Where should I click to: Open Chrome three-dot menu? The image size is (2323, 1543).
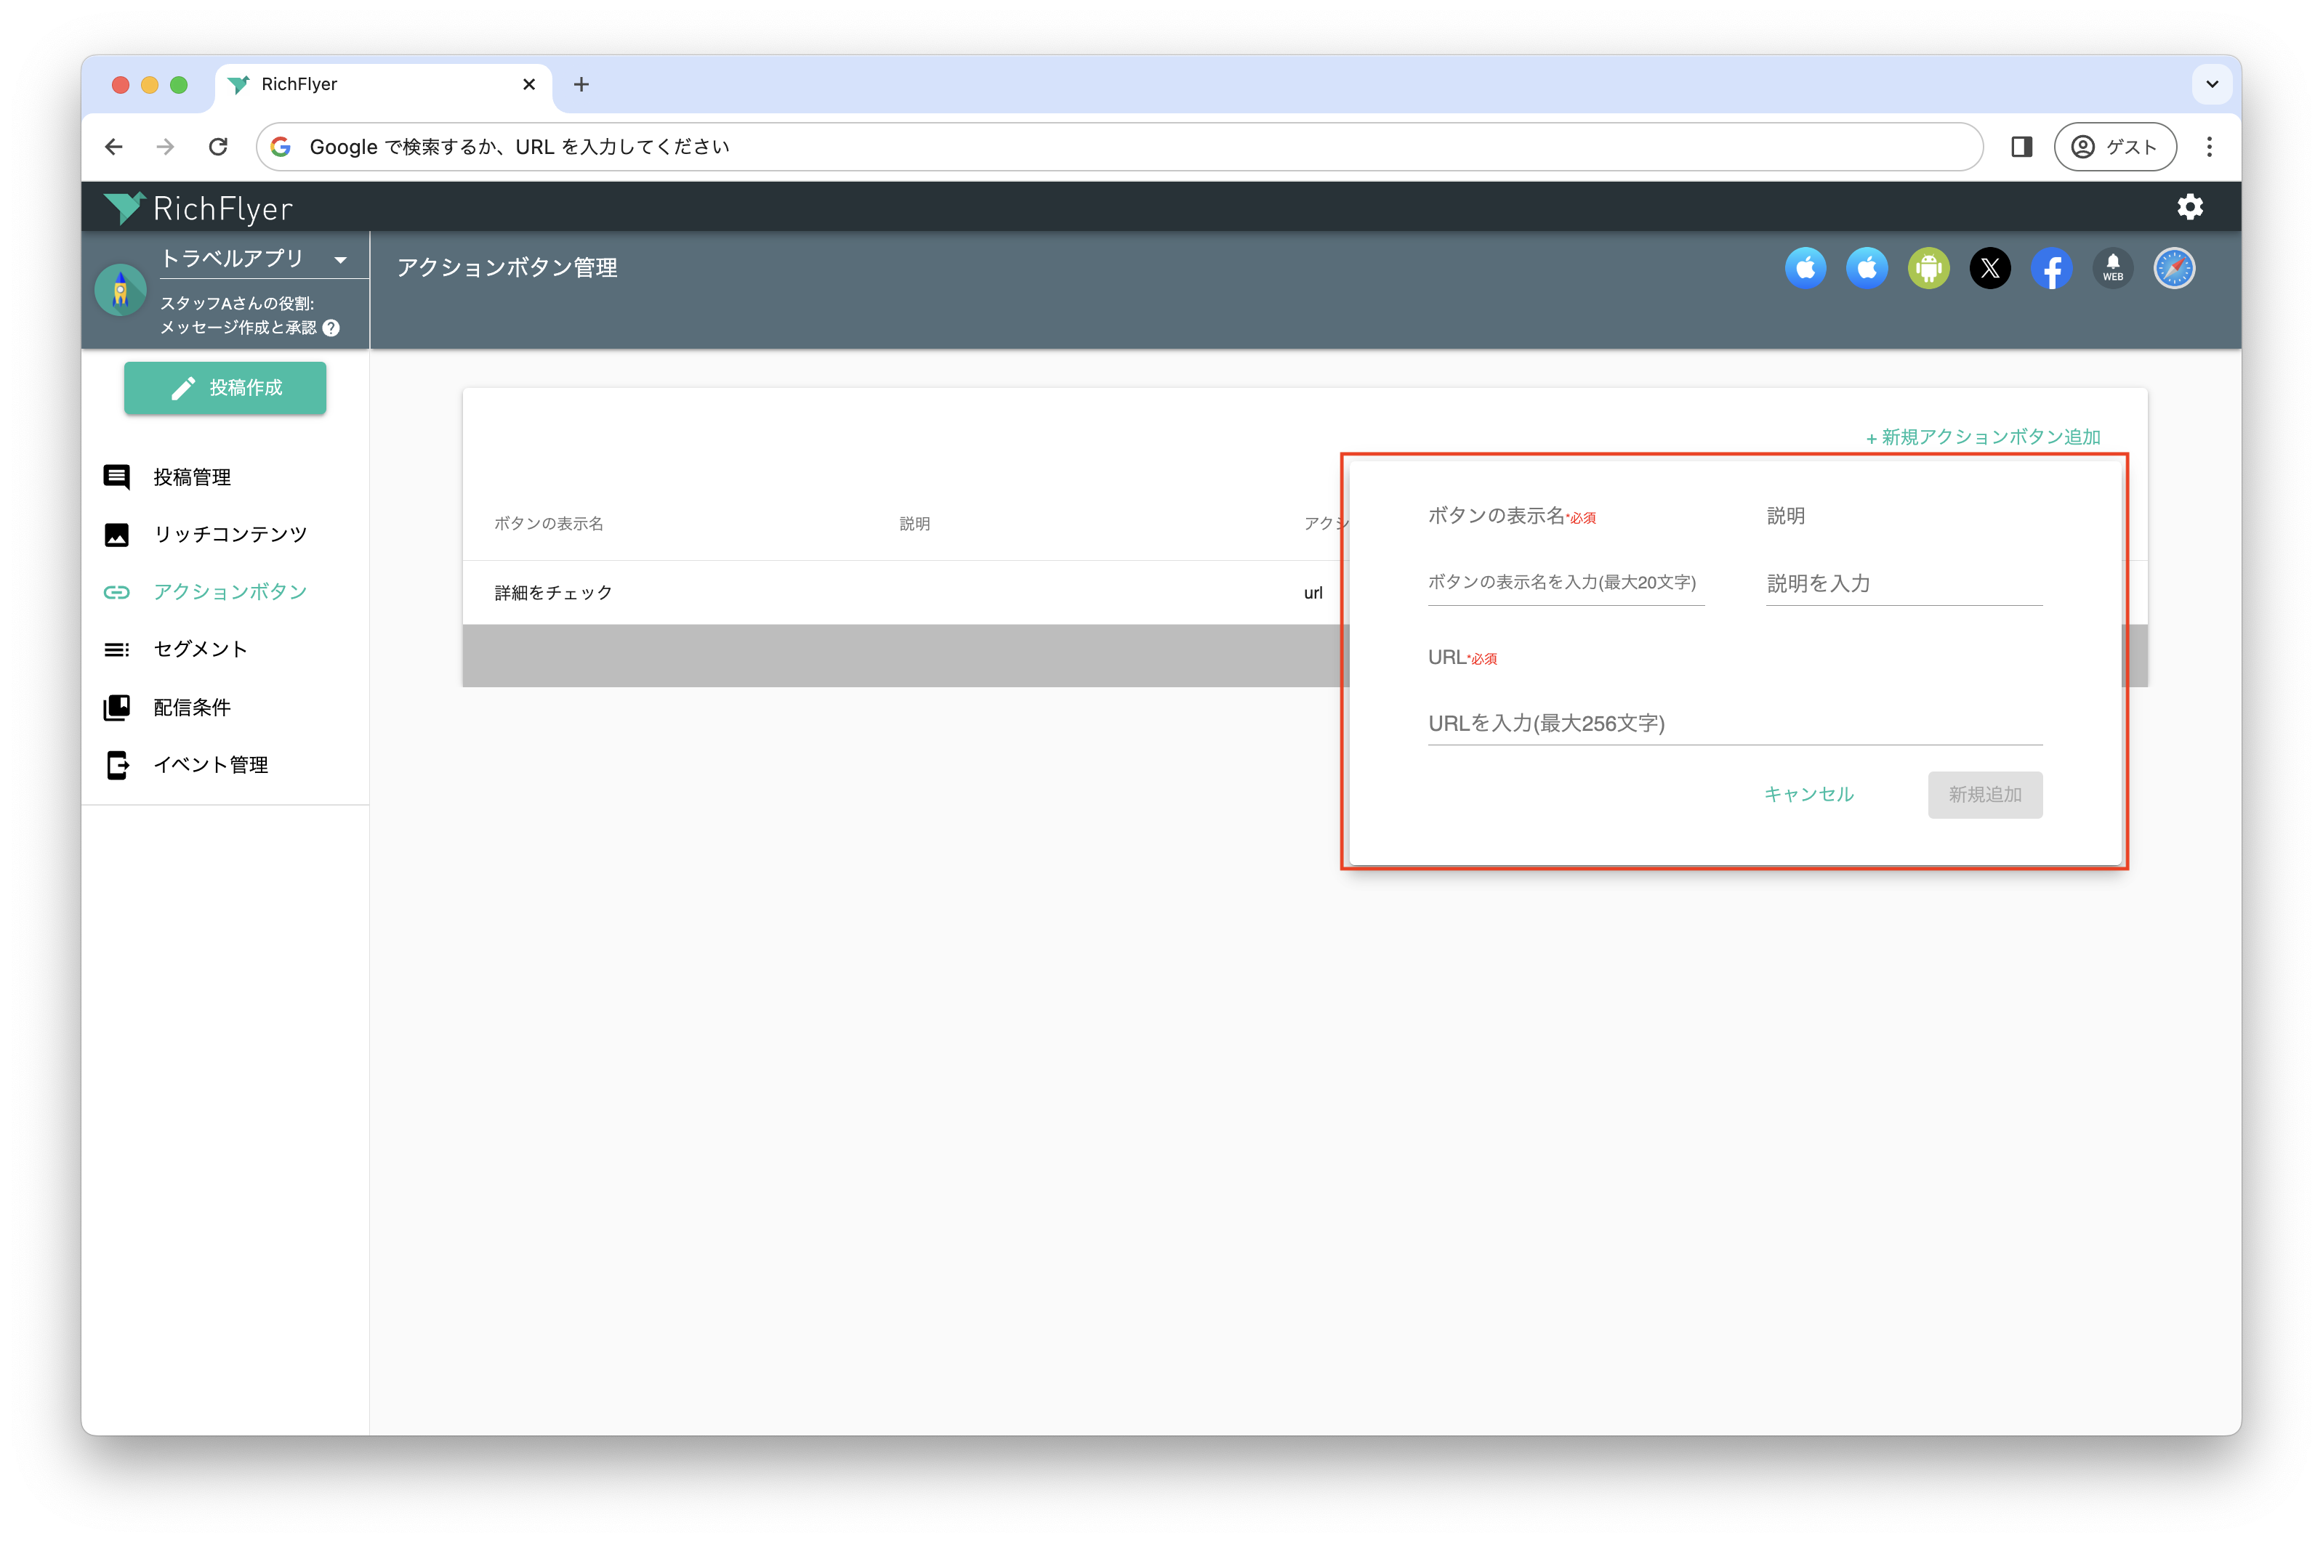click(2209, 147)
